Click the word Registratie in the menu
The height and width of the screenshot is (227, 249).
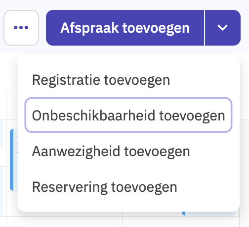click(x=66, y=80)
